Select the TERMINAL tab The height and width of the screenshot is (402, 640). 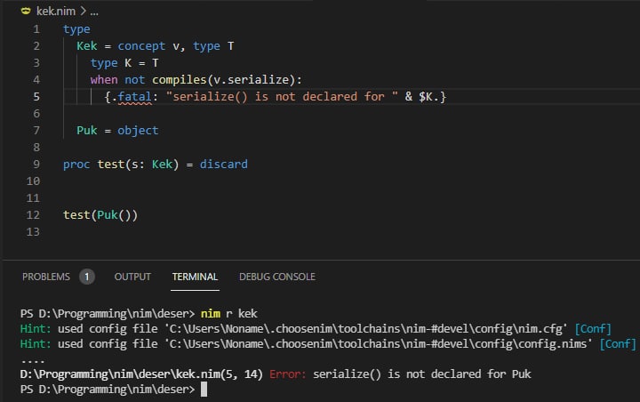click(195, 277)
